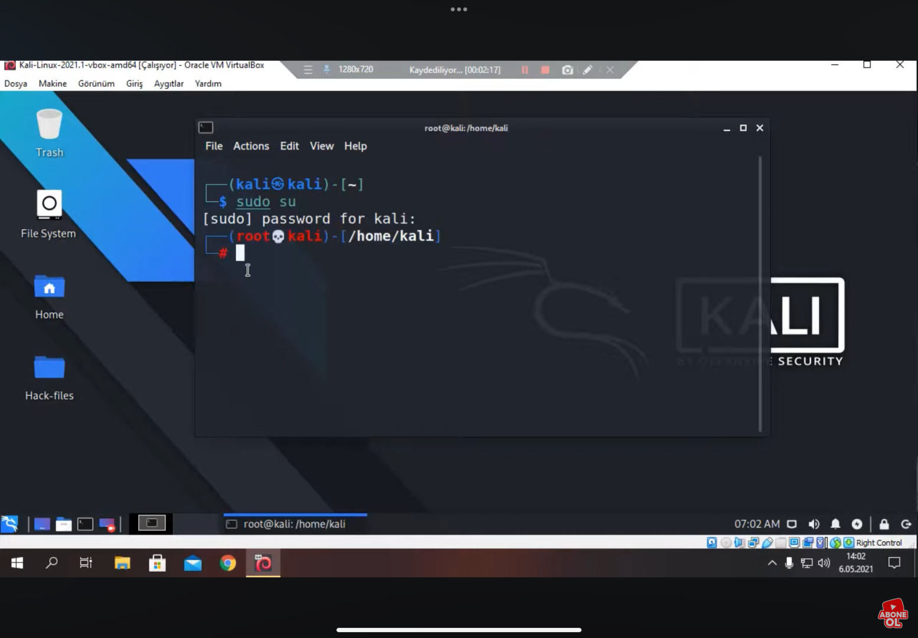Open VirtualBox Dosya menu
Image resolution: width=918 pixels, height=638 pixels.
(x=16, y=84)
